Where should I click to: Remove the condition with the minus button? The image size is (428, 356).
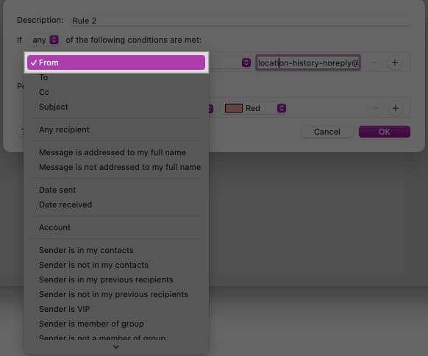coord(374,63)
